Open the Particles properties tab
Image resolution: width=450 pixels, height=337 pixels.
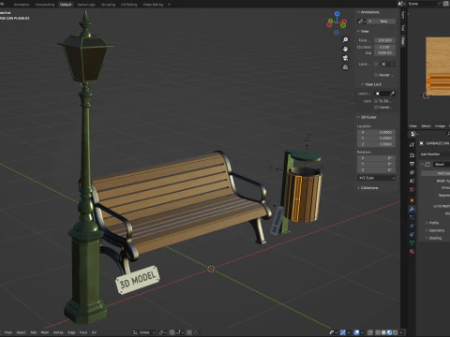click(x=412, y=217)
